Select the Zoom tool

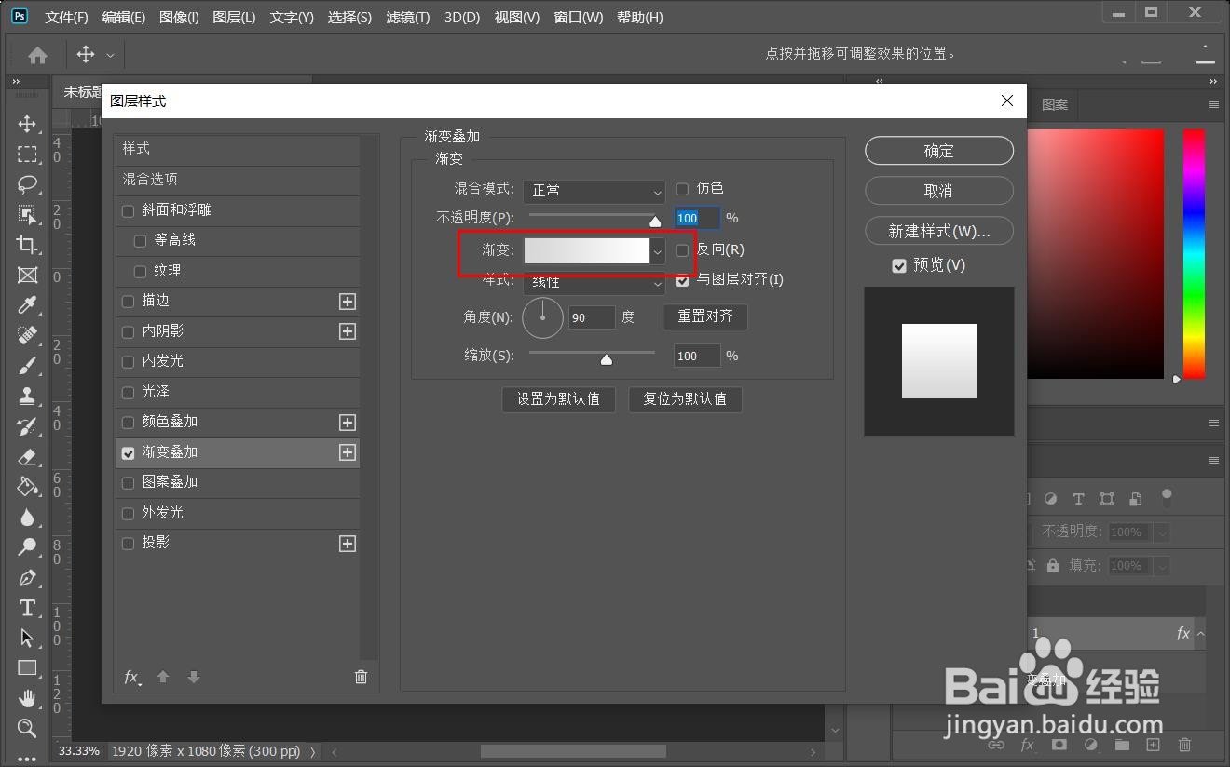[27, 728]
